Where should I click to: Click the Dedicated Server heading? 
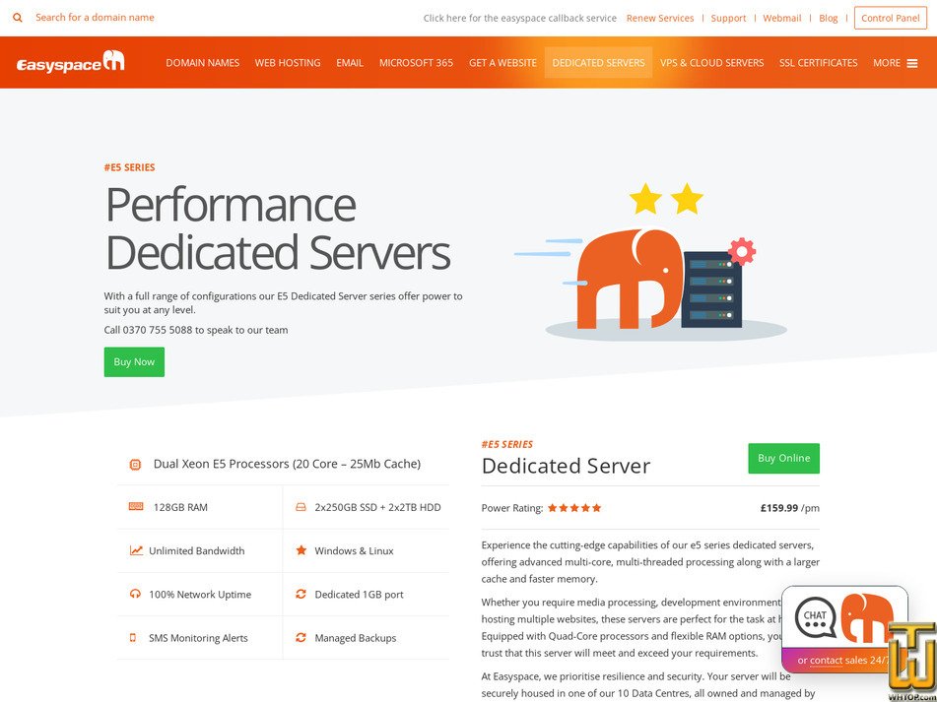tap(566, 467)
